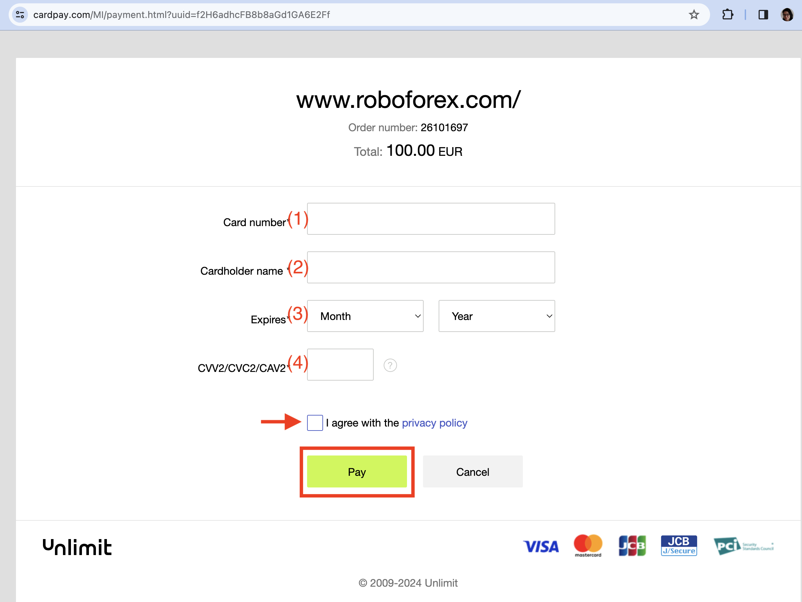Open the expiry Month dropdown
Screen dimensions: 802x602
365,316
